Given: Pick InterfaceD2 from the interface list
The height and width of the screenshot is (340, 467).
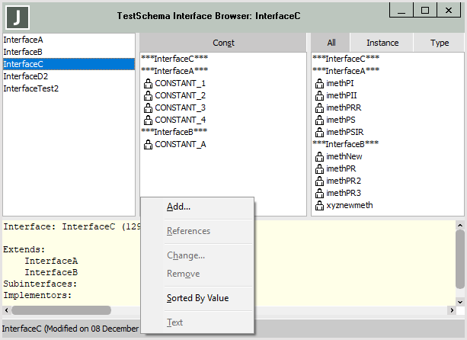Looking at the screenshot, I should pos(26,76).
